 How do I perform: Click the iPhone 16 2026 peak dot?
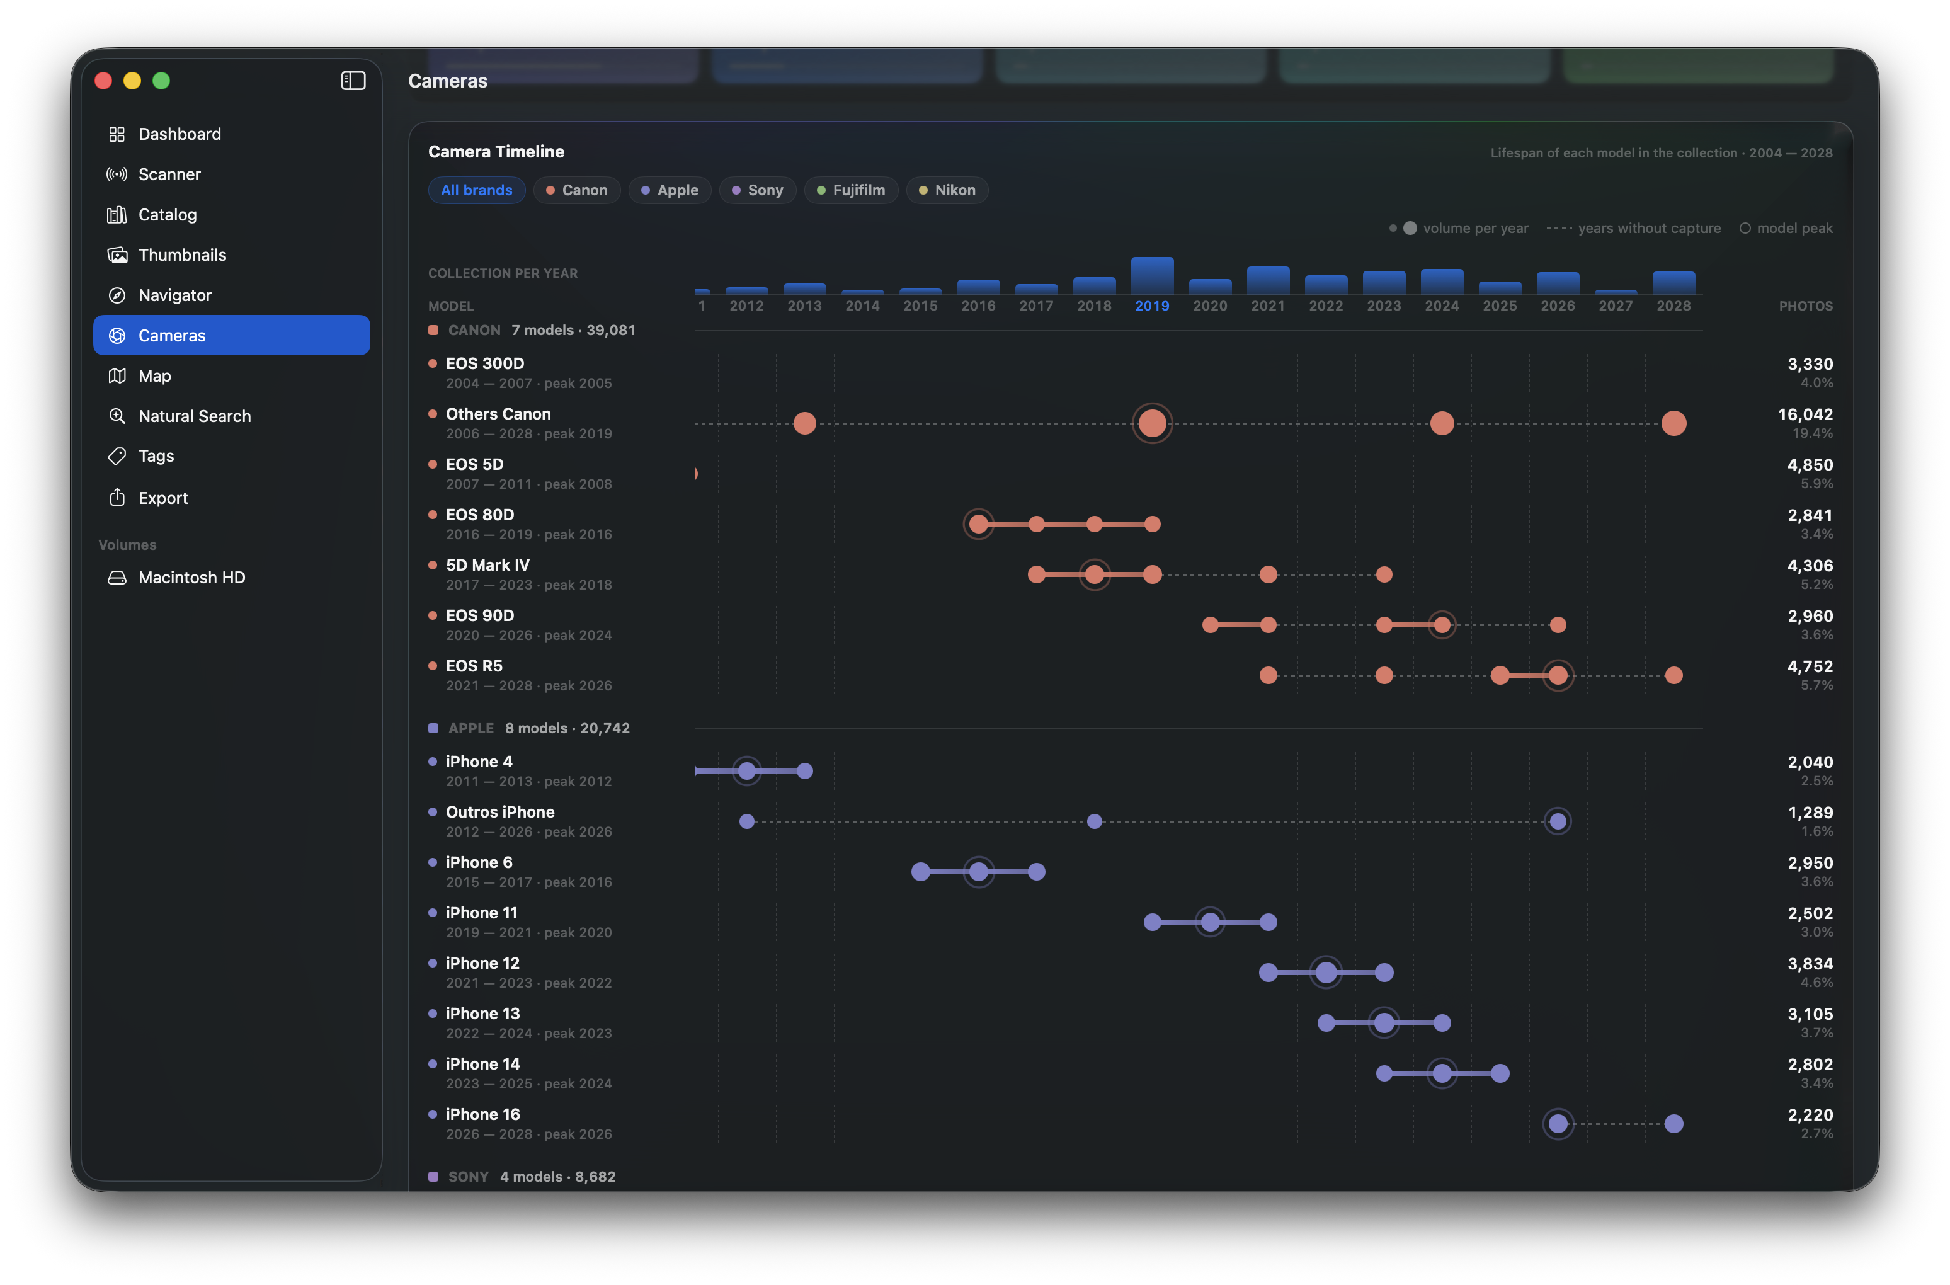click(x=1558, y=1124)
